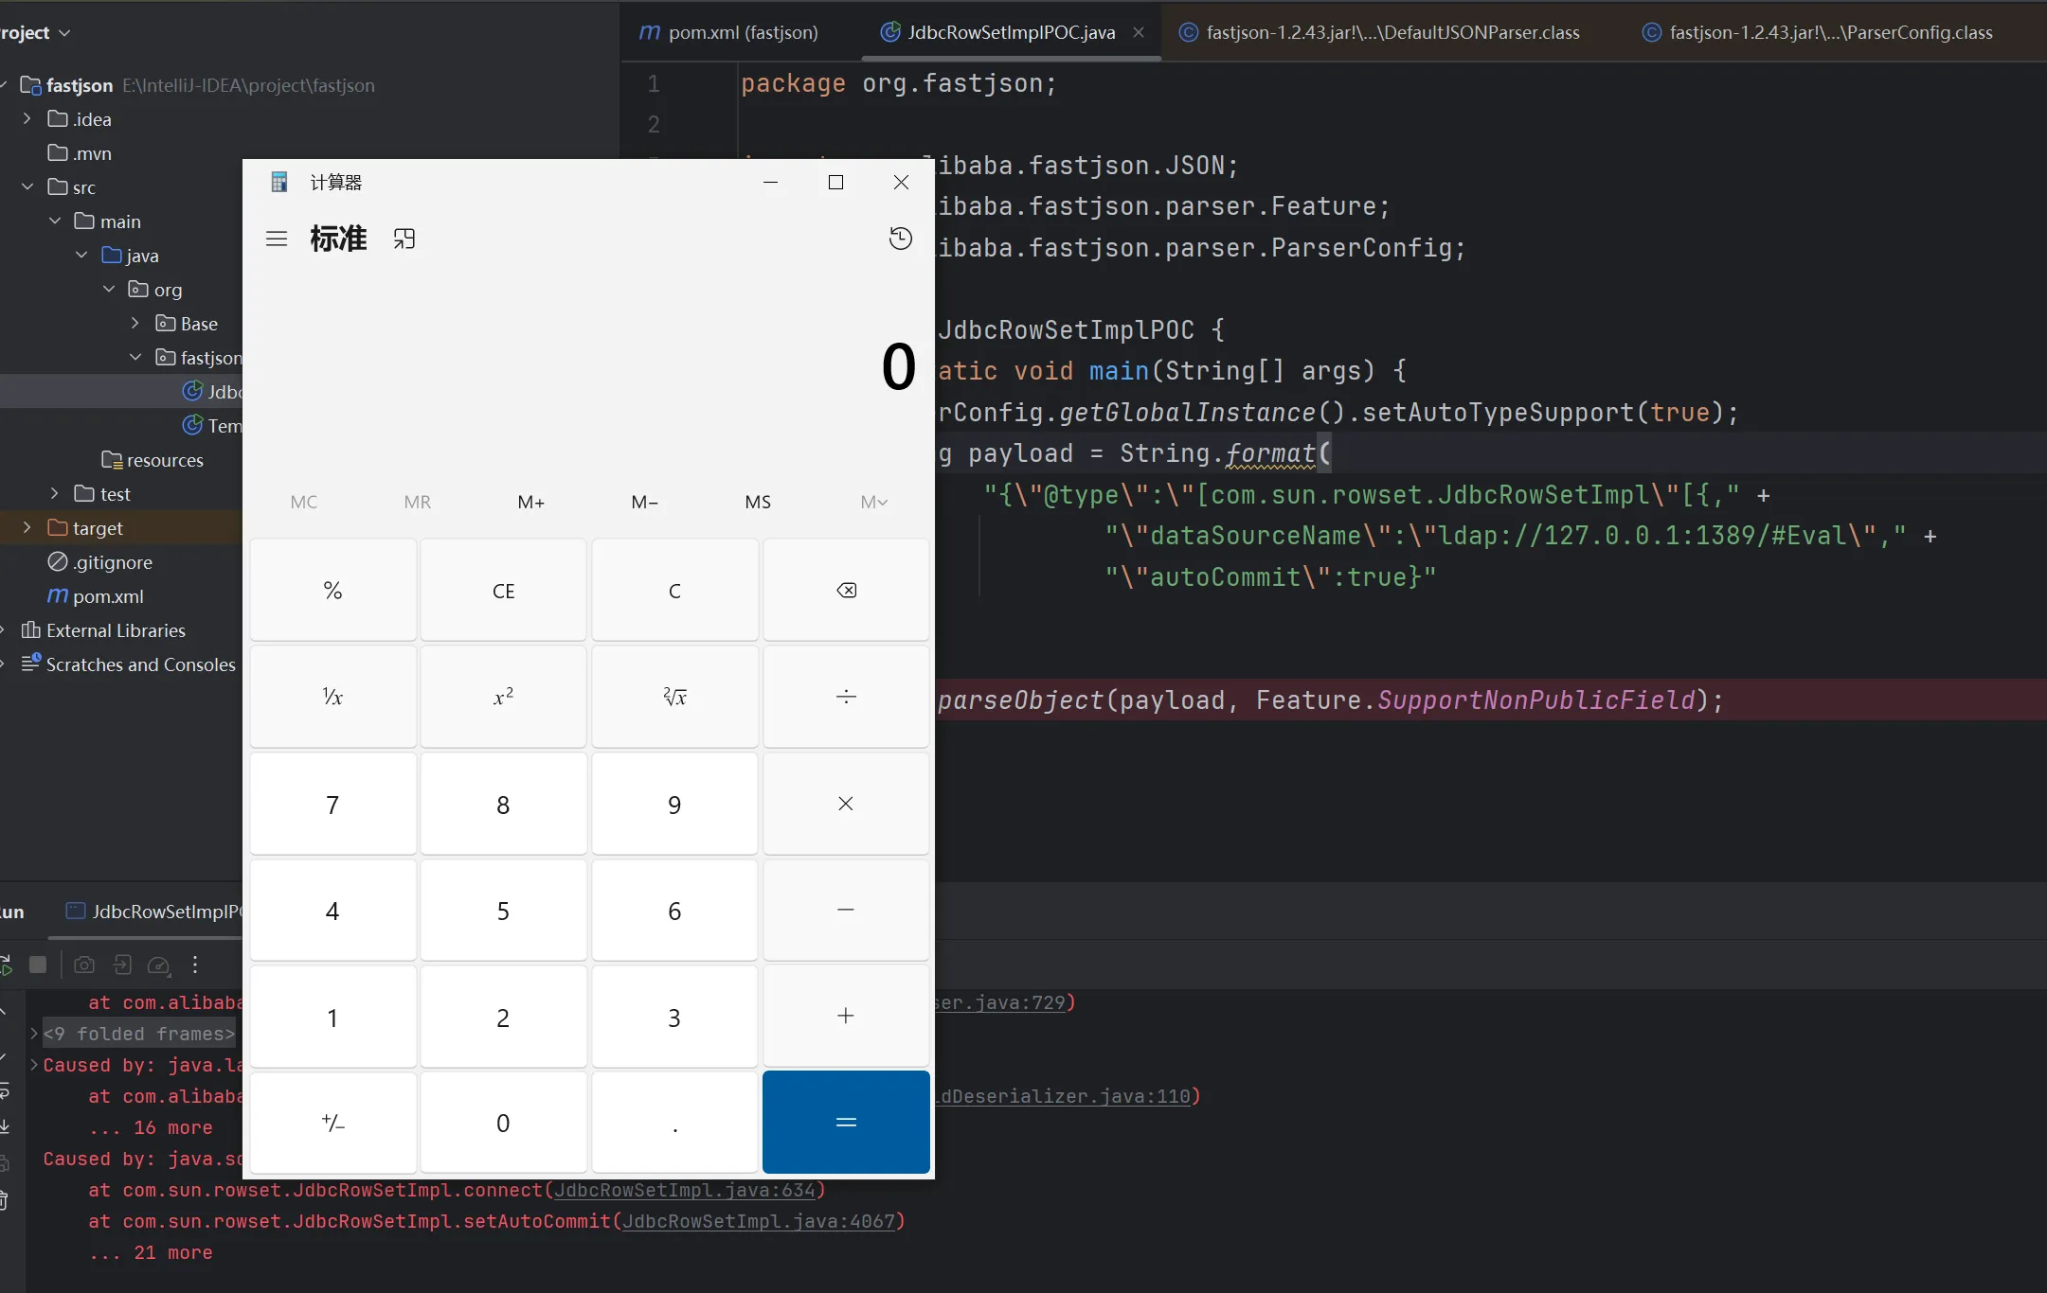
Task: Click the square root button
Action: point(674,698)
